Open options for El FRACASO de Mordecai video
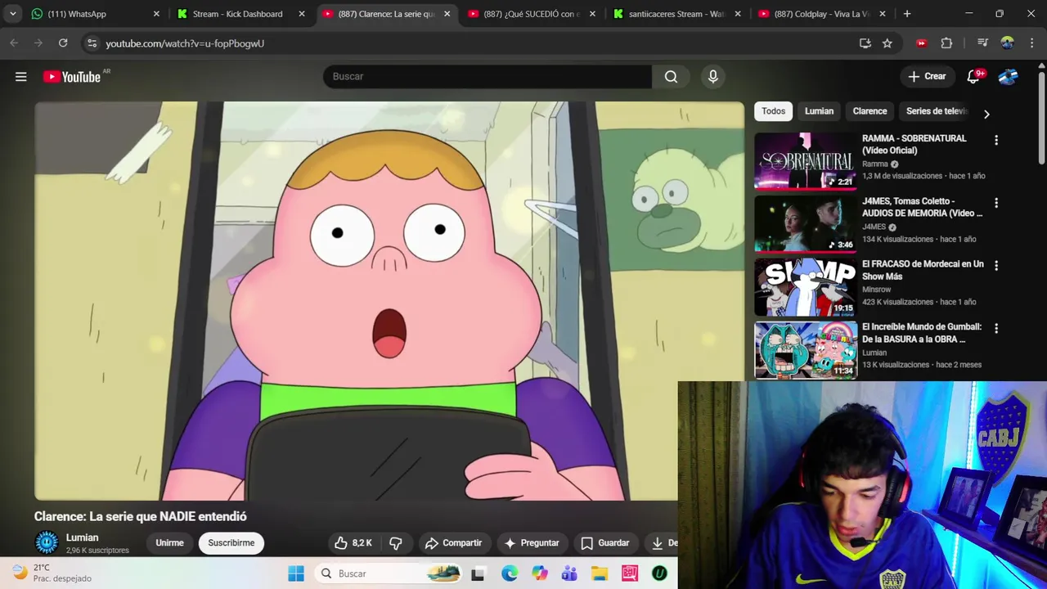The height and width of the screenshot is (589, 1047). [x=996, y=266]
